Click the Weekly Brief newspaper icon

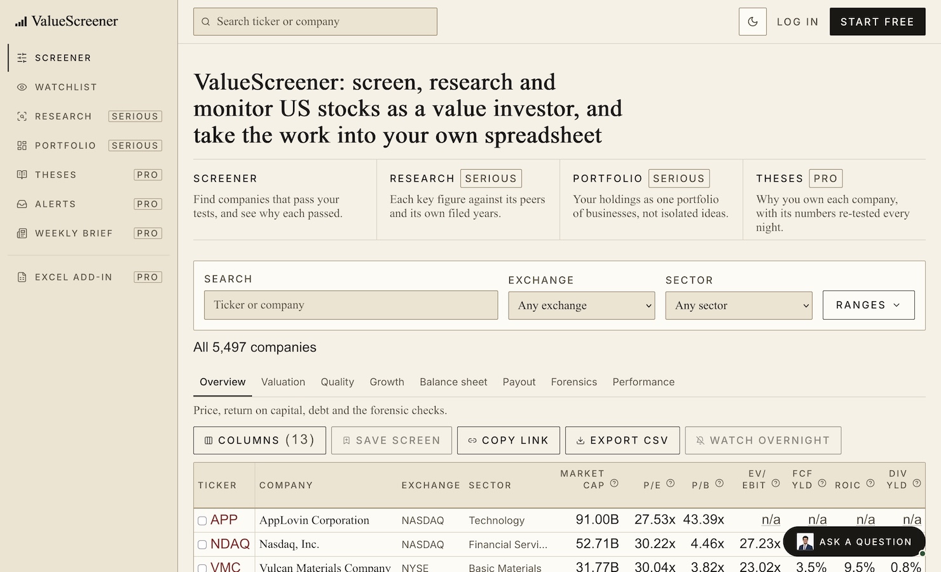pos(22,233)
